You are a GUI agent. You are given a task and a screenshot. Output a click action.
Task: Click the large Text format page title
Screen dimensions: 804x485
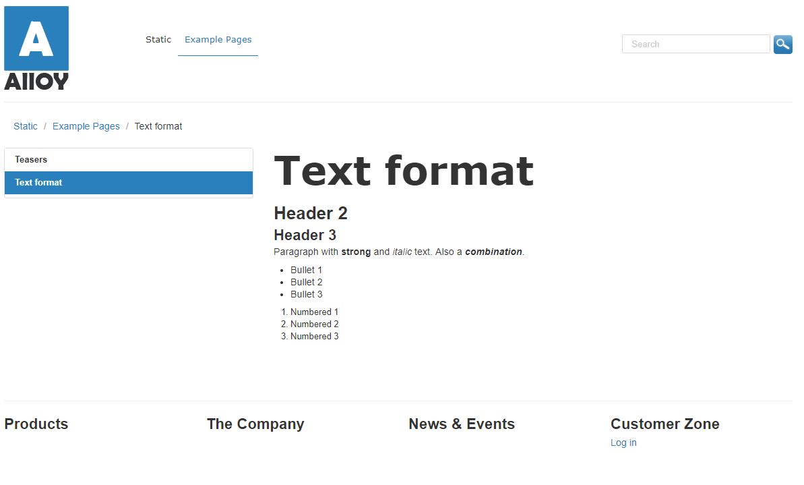[404, 171]
